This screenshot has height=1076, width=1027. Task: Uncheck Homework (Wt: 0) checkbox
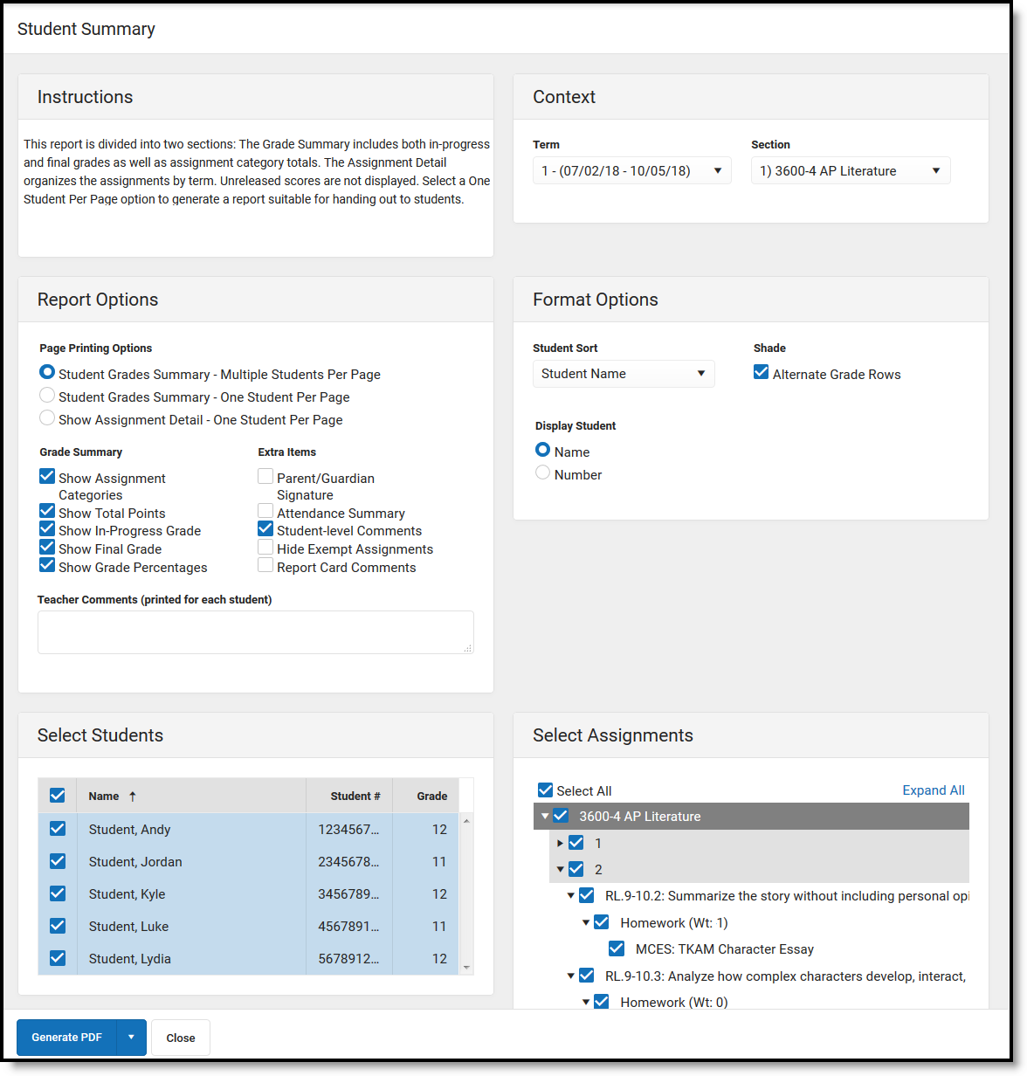[x=602, y=1002]
